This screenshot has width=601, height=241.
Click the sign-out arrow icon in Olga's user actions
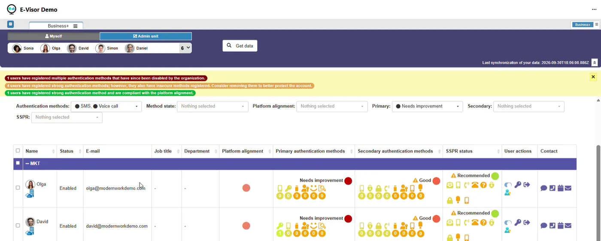point(527,185)
